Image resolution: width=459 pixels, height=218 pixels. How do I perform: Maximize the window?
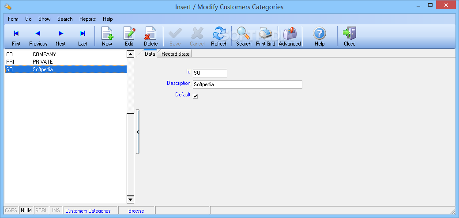click(430, 5)
